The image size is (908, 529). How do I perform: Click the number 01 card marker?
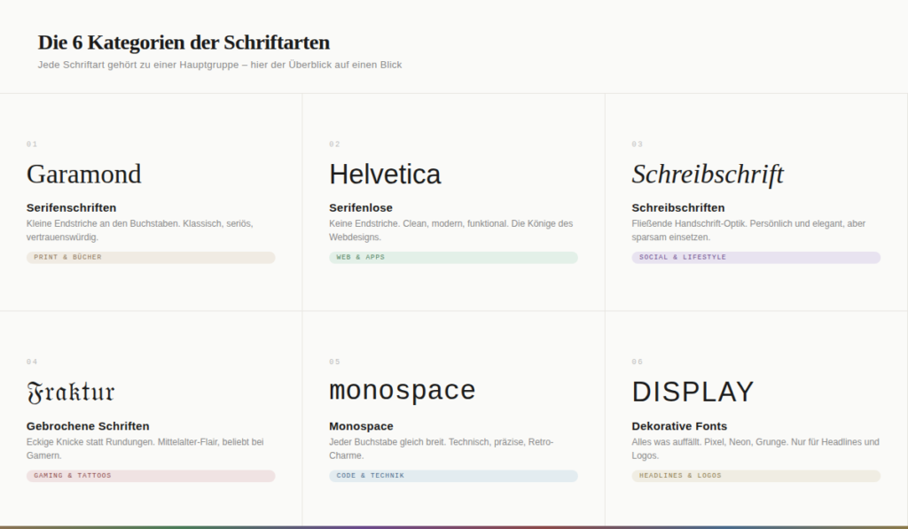[x=33, y=144]
